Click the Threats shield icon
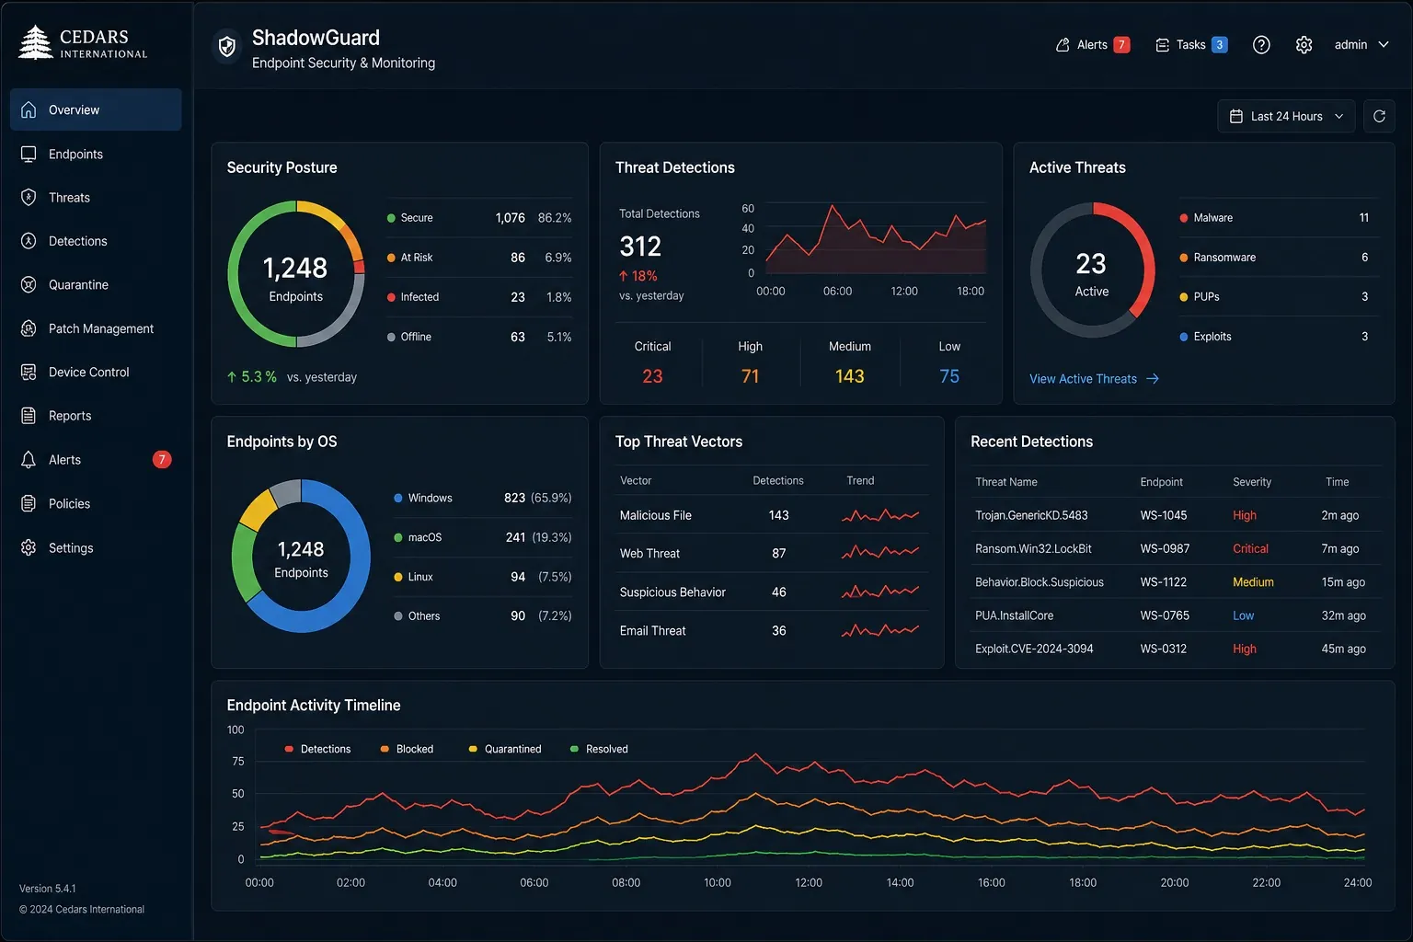The width and height of the screenshot is (1413, 942). (29, 197)
